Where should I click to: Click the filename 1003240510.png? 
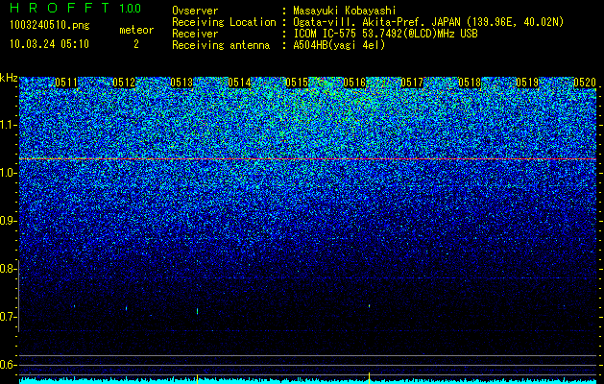click(x=50, y=25)
